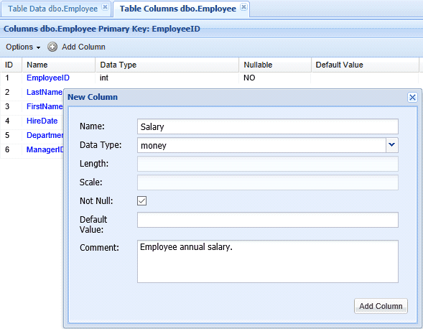
Task: Click the plus icon beside Add Column
Action: point(52,47)
